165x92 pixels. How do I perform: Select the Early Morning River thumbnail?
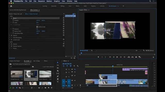31,74
